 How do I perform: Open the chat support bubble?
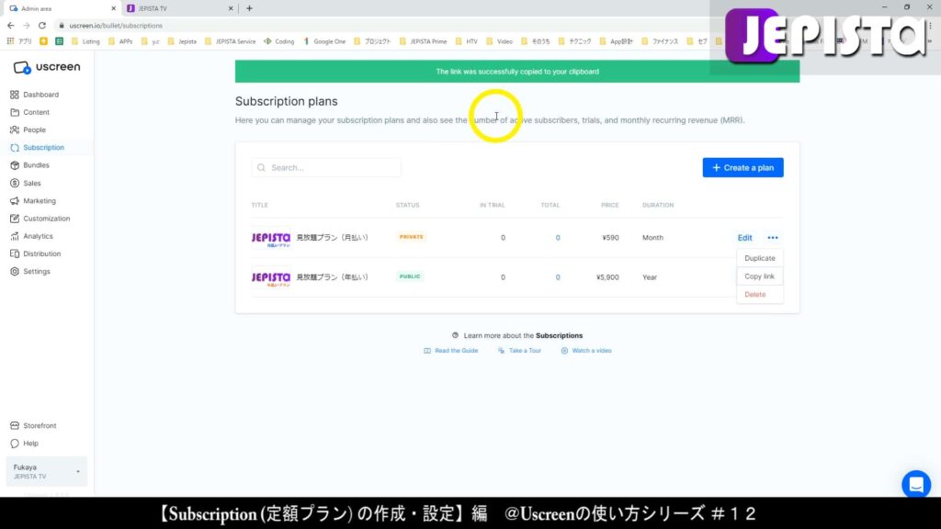tap(916, 485)
